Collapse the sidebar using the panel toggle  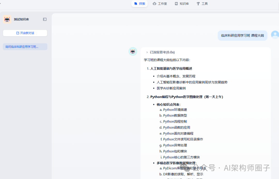[44, 19]
